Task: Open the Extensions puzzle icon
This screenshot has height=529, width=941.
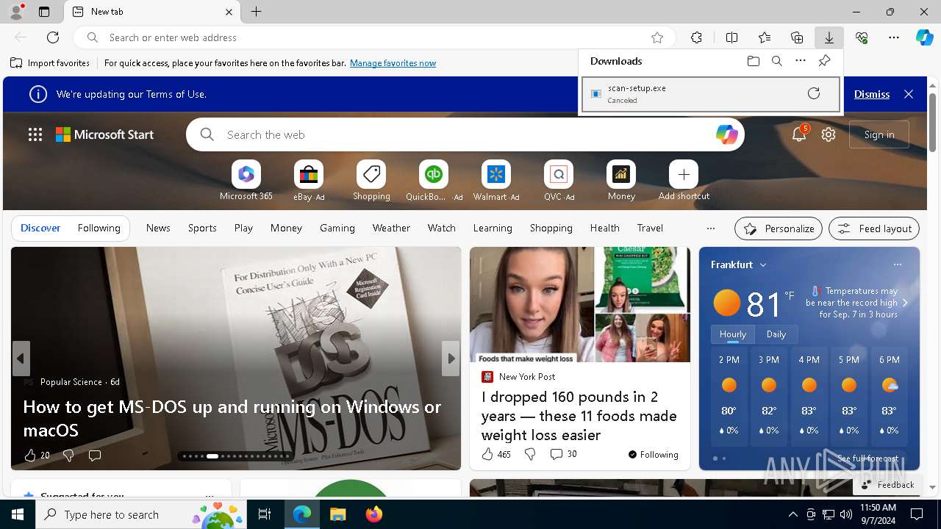Action: point(696,37)
